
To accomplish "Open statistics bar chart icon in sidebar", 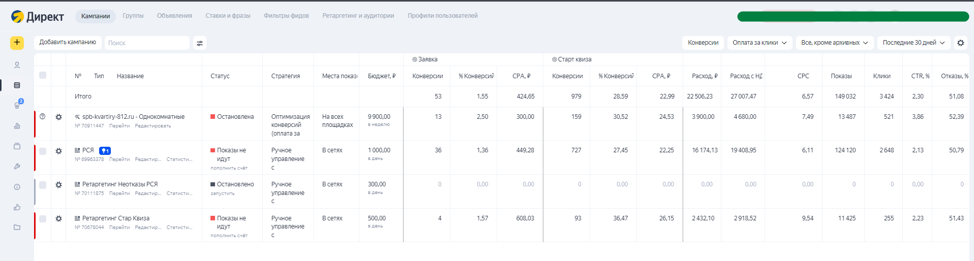I will 17,126.
